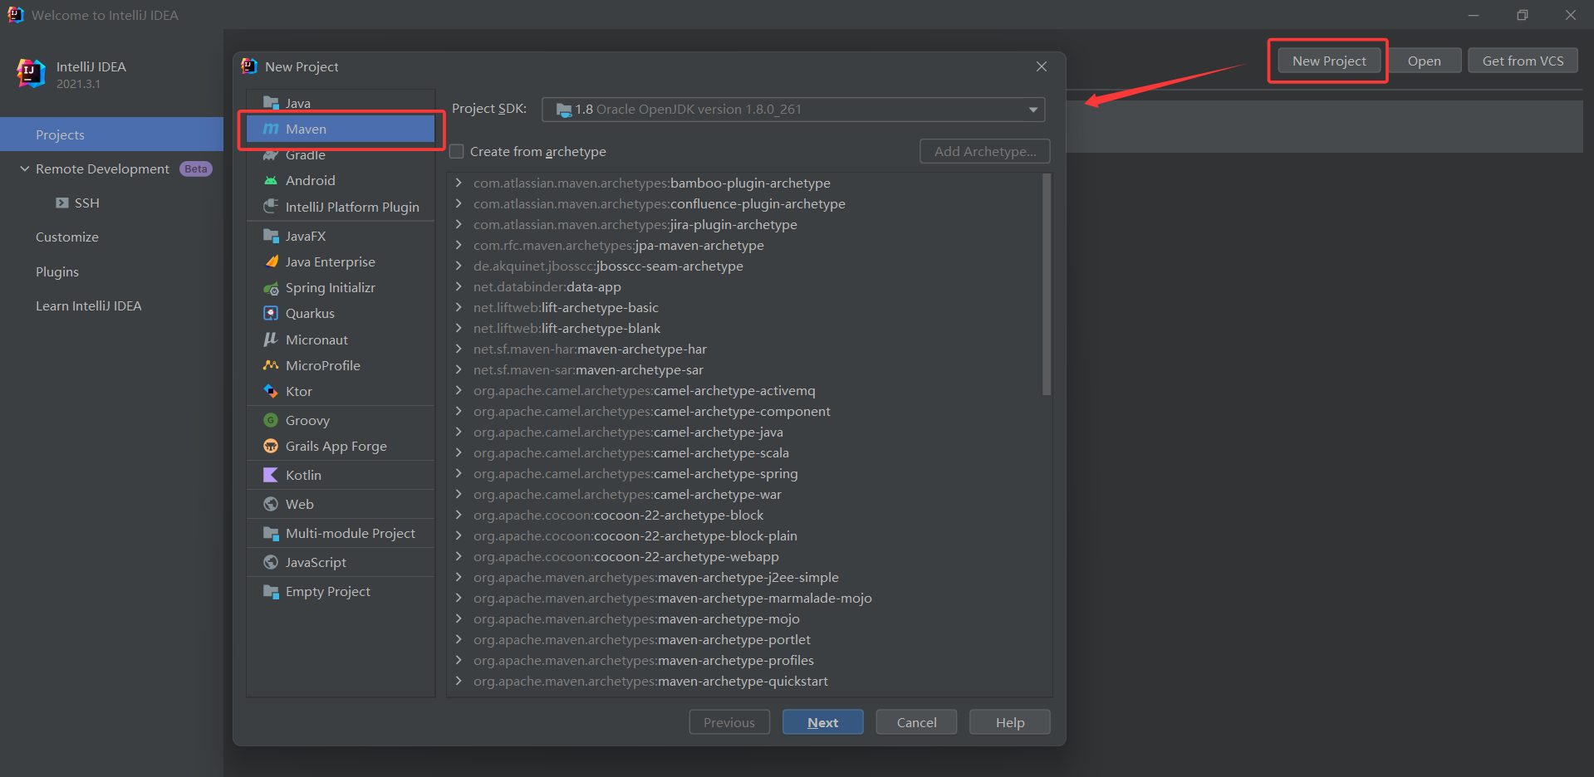
Task: Select camel-archetype-activemq in list
Action: tap(645, 390)
